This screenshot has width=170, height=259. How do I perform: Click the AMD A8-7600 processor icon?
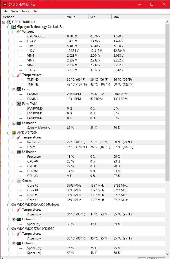tap(14, 133)
